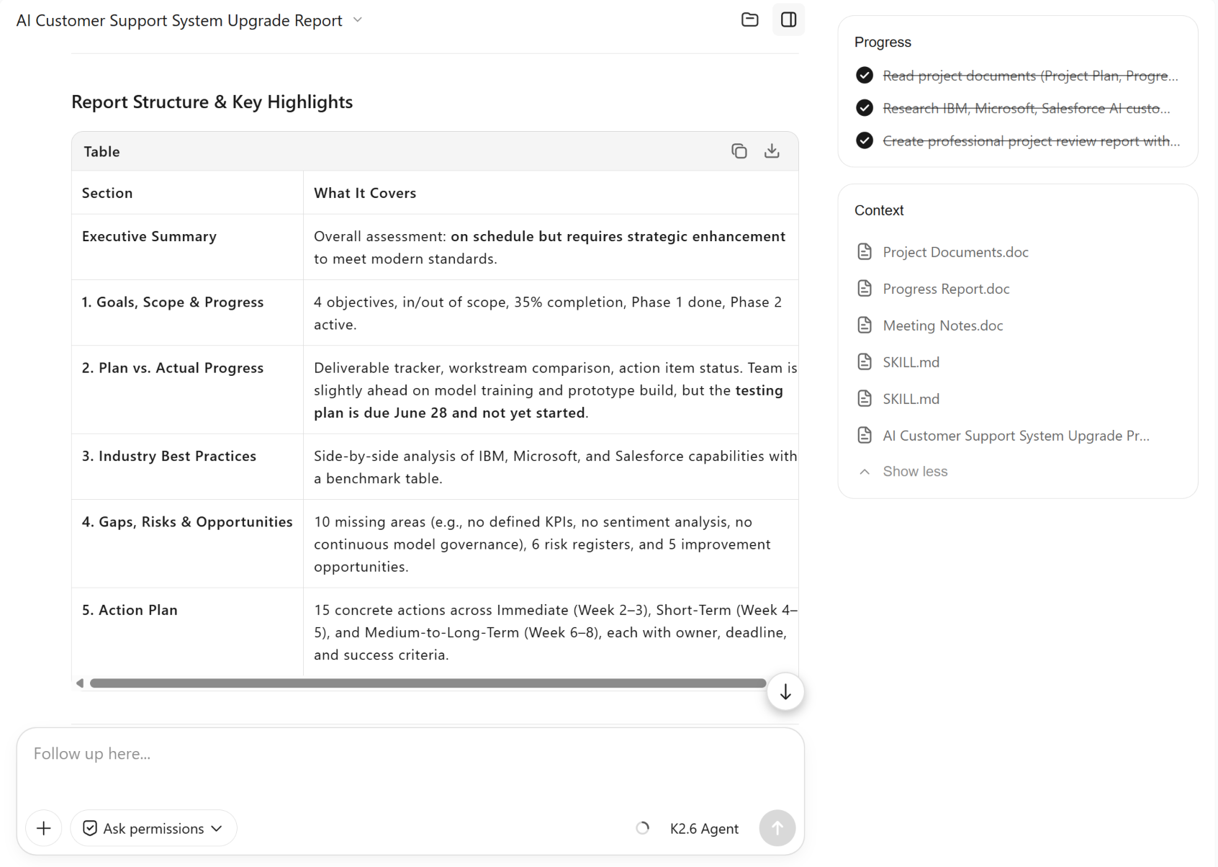This screenshot has height=867, width=1218.
Task: Toggle the Create professional report checkmark
Action: coord(865,141)
